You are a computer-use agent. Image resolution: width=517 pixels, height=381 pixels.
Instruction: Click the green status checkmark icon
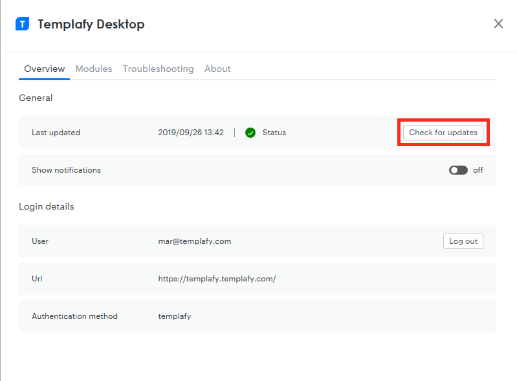pos(250,133)
